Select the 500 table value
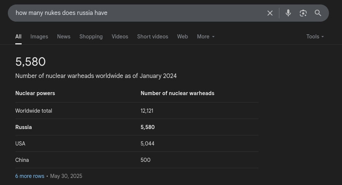 tap(145, 160)
